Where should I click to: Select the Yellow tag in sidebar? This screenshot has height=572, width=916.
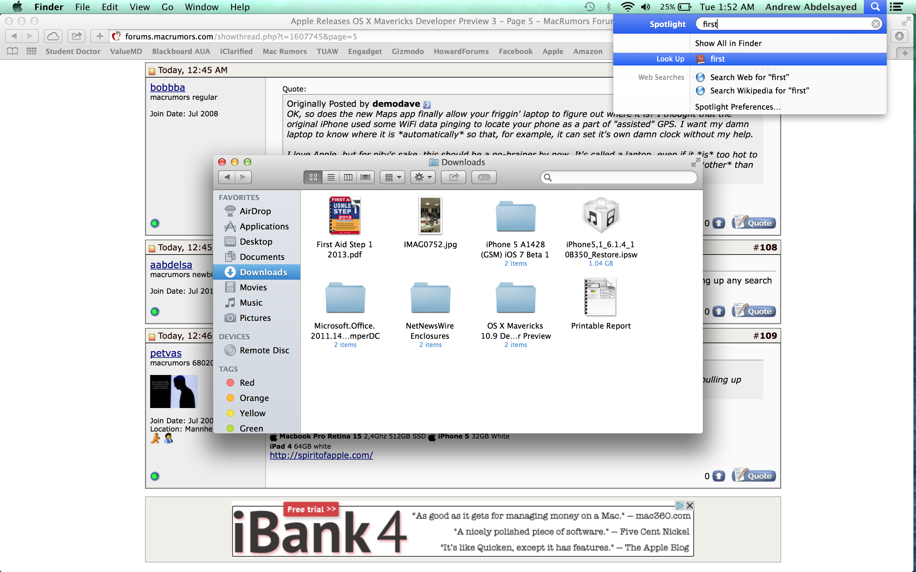[x=257, y=413]
